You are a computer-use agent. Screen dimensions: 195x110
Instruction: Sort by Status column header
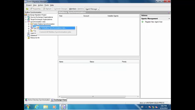[105, 62]
